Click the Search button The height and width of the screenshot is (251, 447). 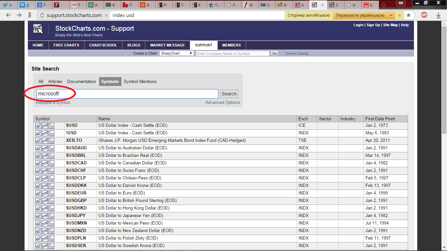229,94
